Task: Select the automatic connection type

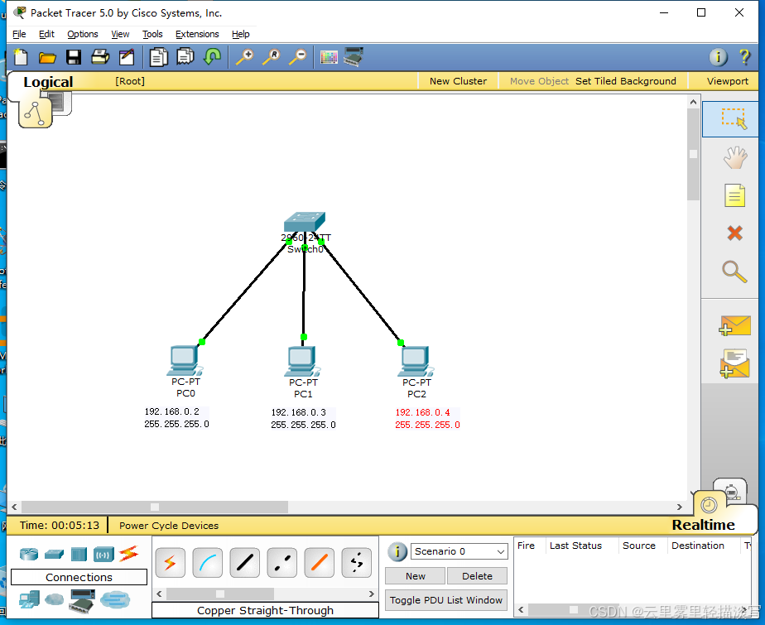Action: click(171, 563)
